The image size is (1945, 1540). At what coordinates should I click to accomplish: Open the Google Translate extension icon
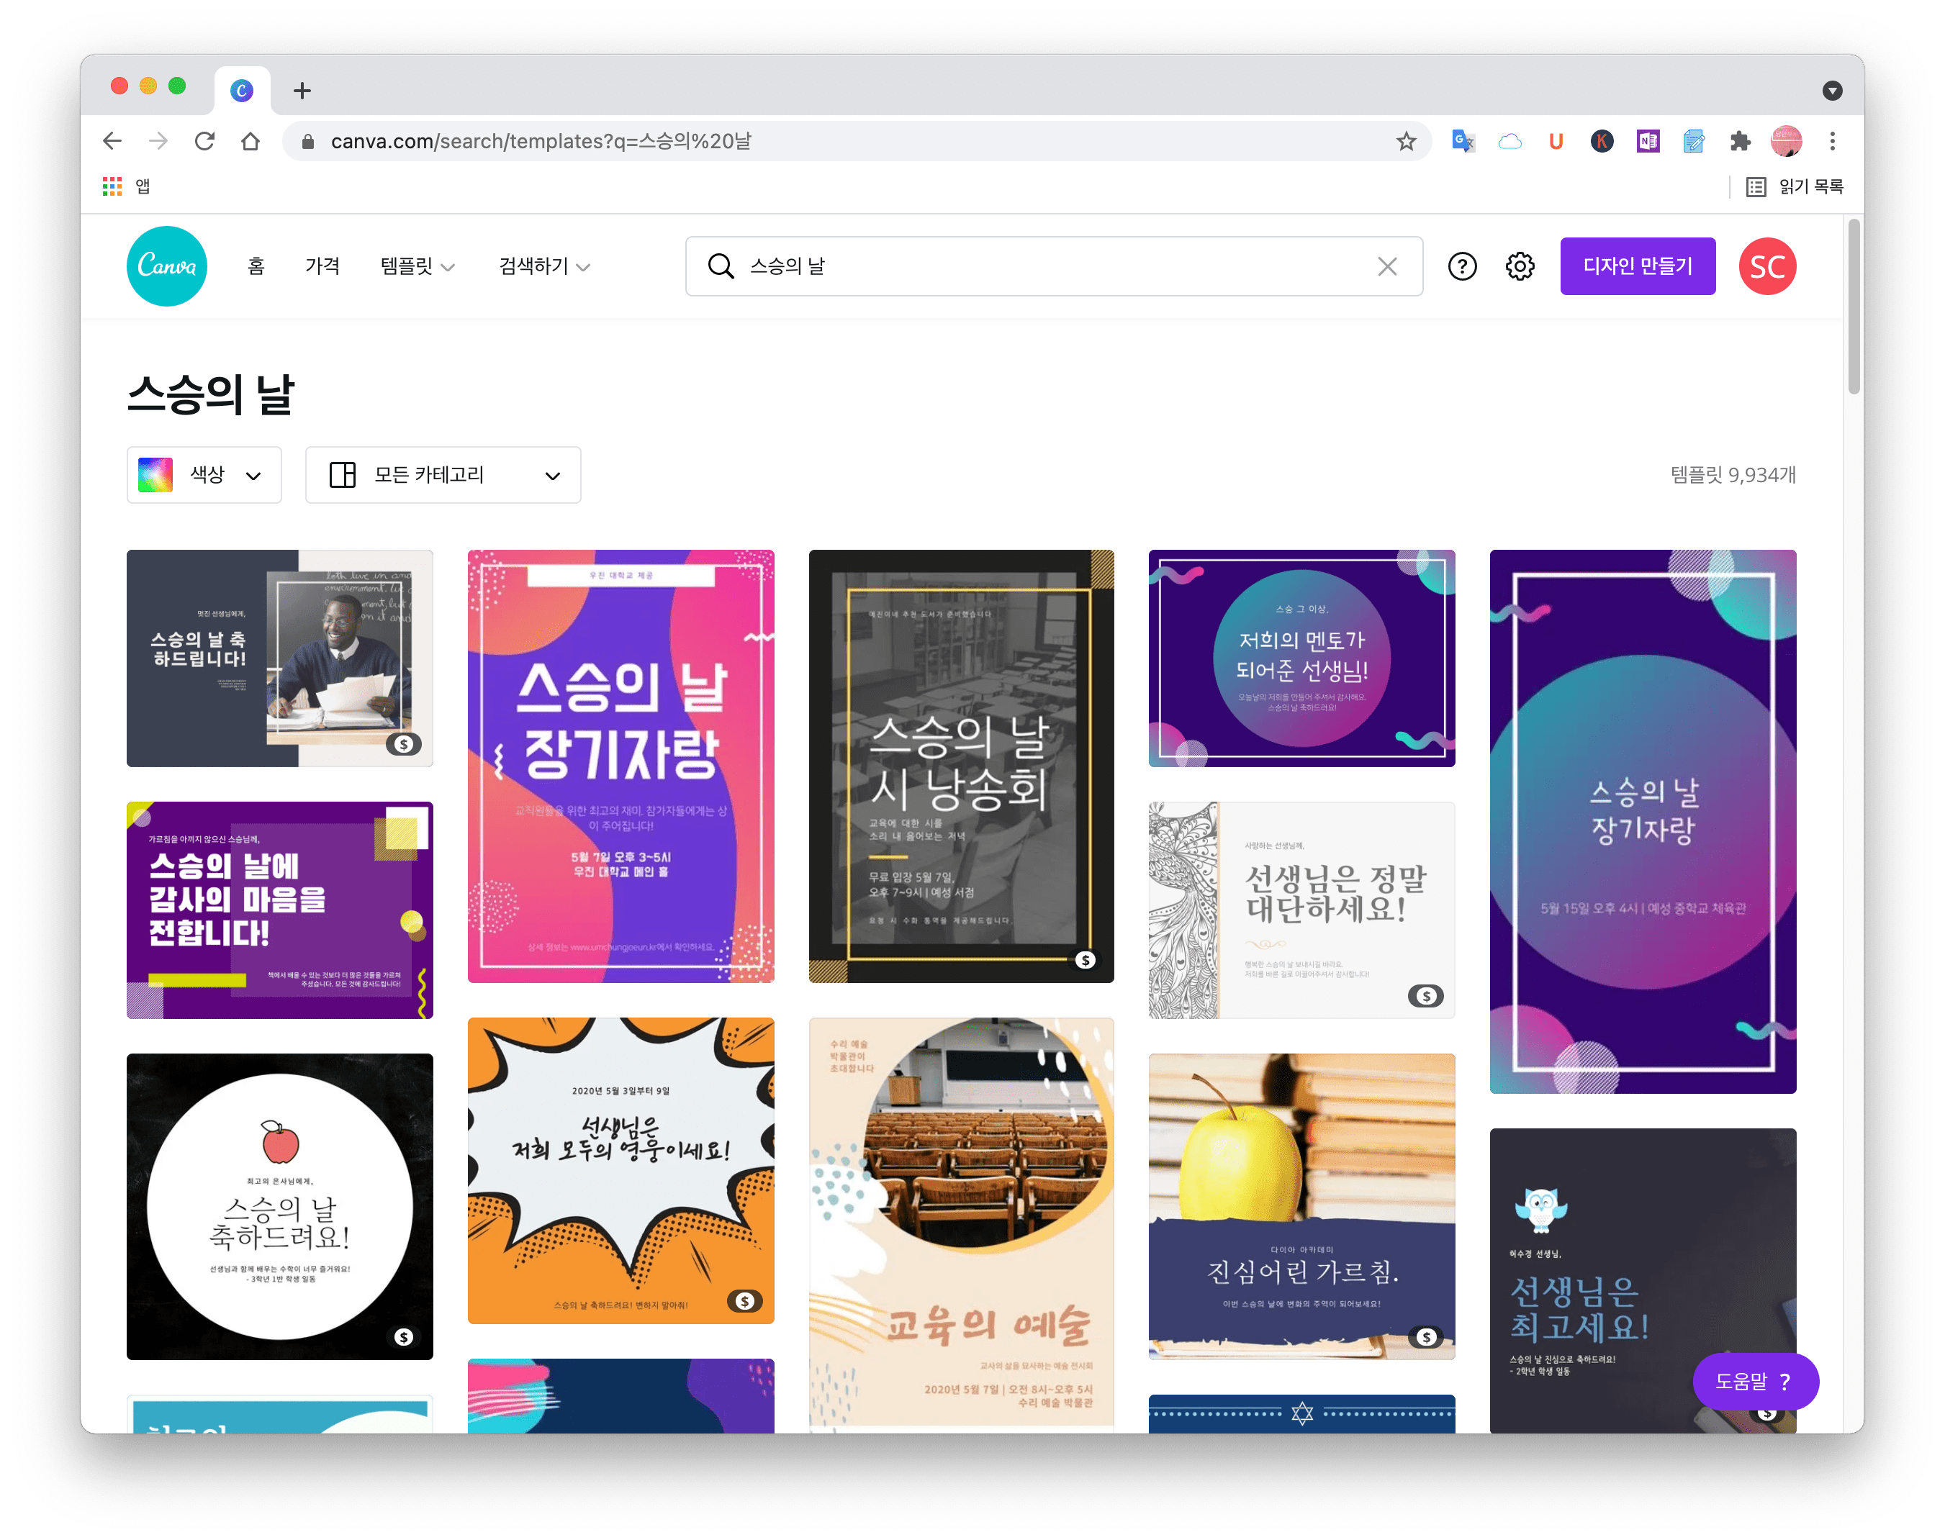(x=1463, y=142)
